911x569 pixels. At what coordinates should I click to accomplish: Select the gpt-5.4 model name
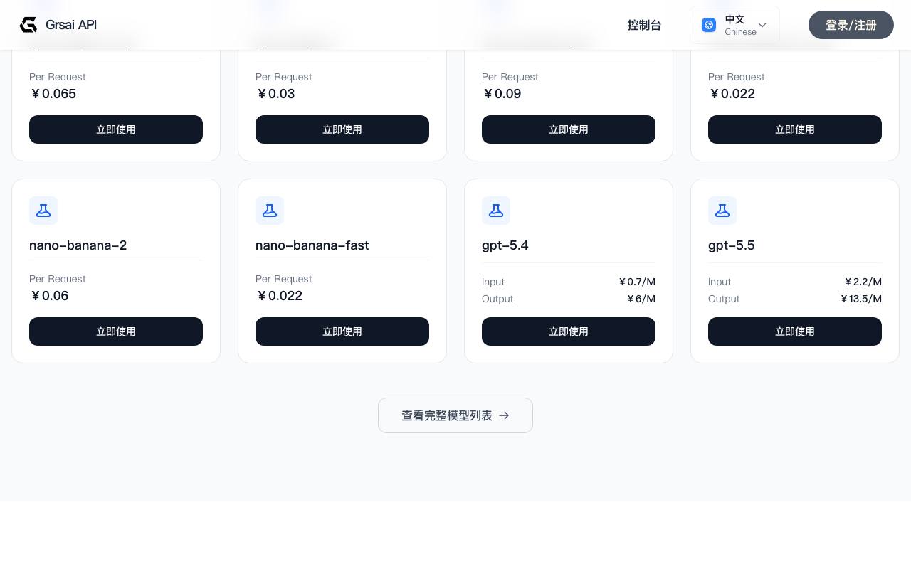click(505, 245)
